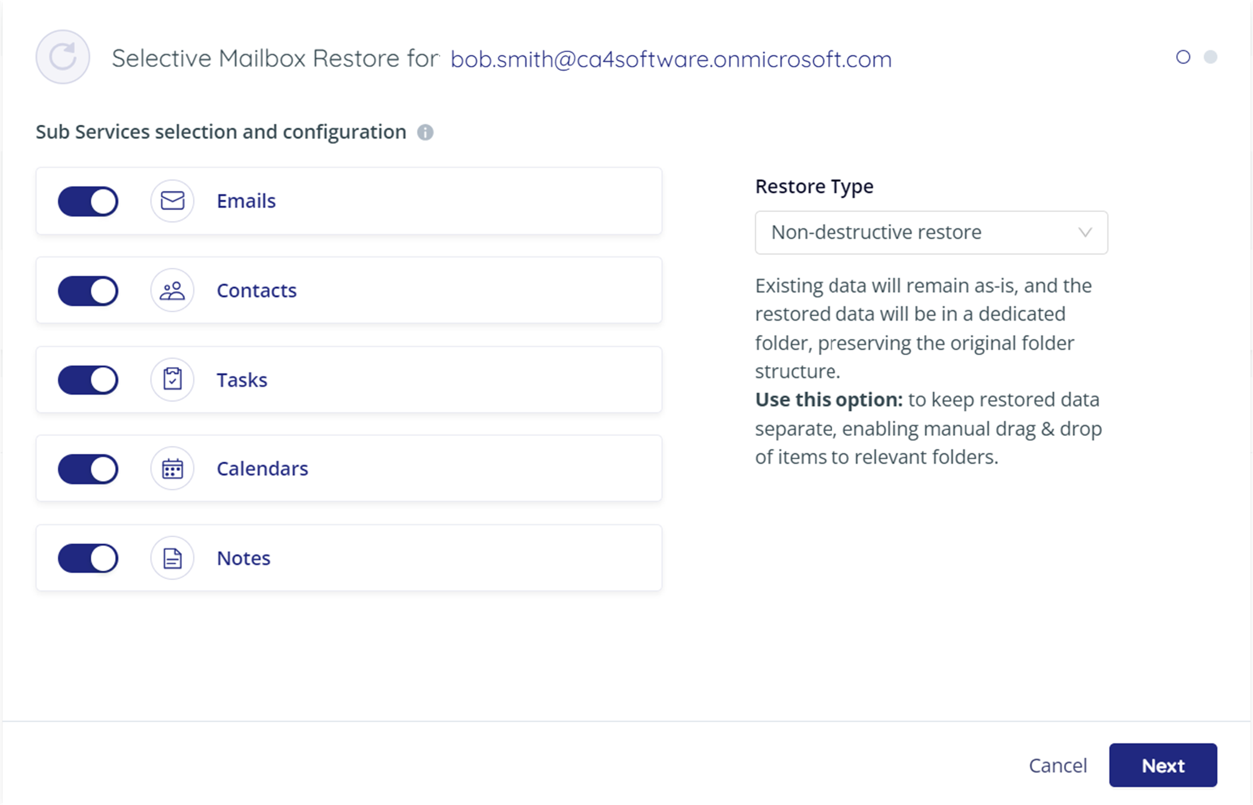Click the Calendars row label

click(262, 468)
